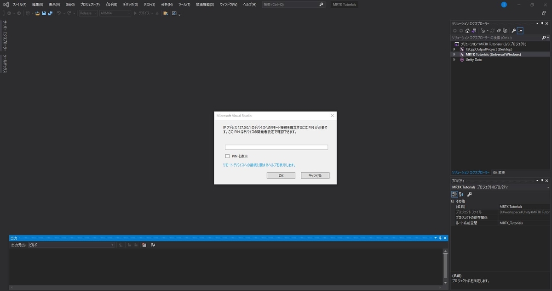Click the Open File folder toolbar icon
This screenshot has height=291, width=552.
click(38, 13)
